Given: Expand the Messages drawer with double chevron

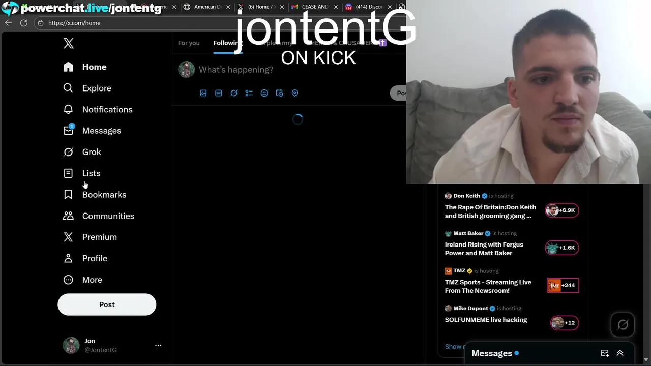Looking at the screenshot, I should point(620,353).
